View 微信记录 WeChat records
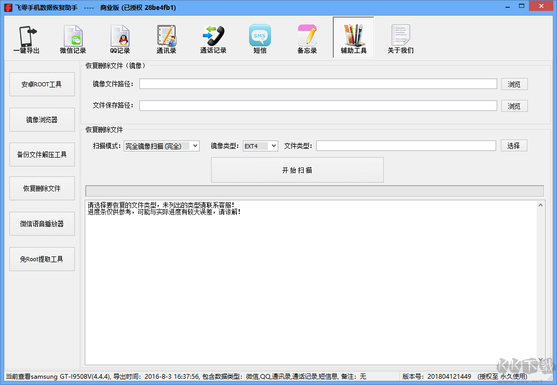Viewport: 557px width, 385px height. tap(73, 37)
